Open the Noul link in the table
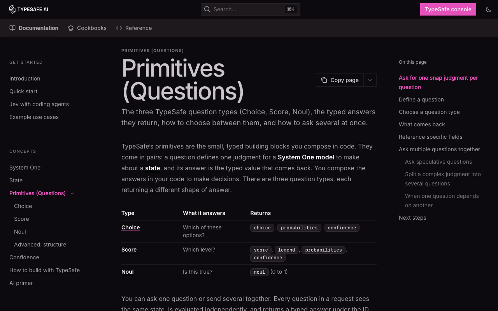 pyautogui.click(x=127, y=272)
